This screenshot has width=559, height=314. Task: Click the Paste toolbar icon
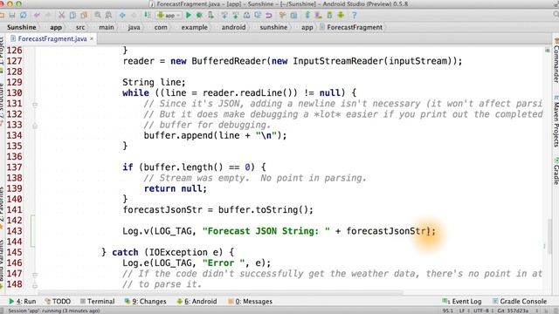click(x=84, y=16)
